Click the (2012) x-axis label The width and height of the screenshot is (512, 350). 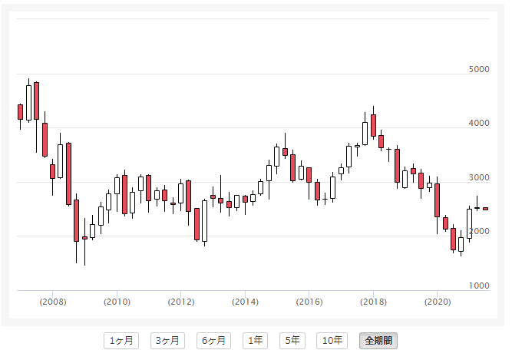tap(180, 302)
